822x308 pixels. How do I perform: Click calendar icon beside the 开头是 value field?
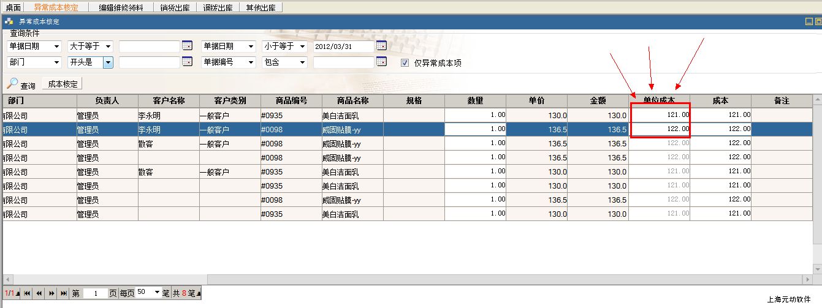click(187, 62)
